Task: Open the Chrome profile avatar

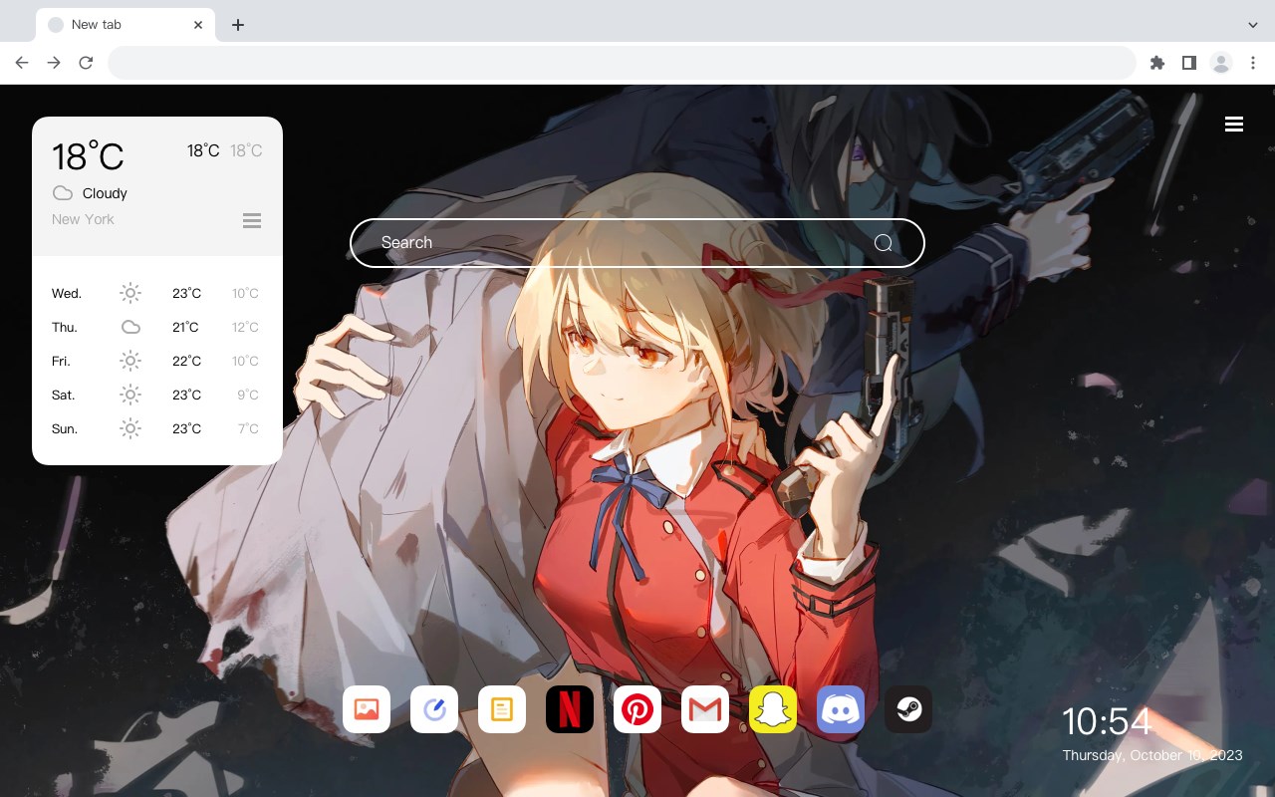Action: 1221,63
